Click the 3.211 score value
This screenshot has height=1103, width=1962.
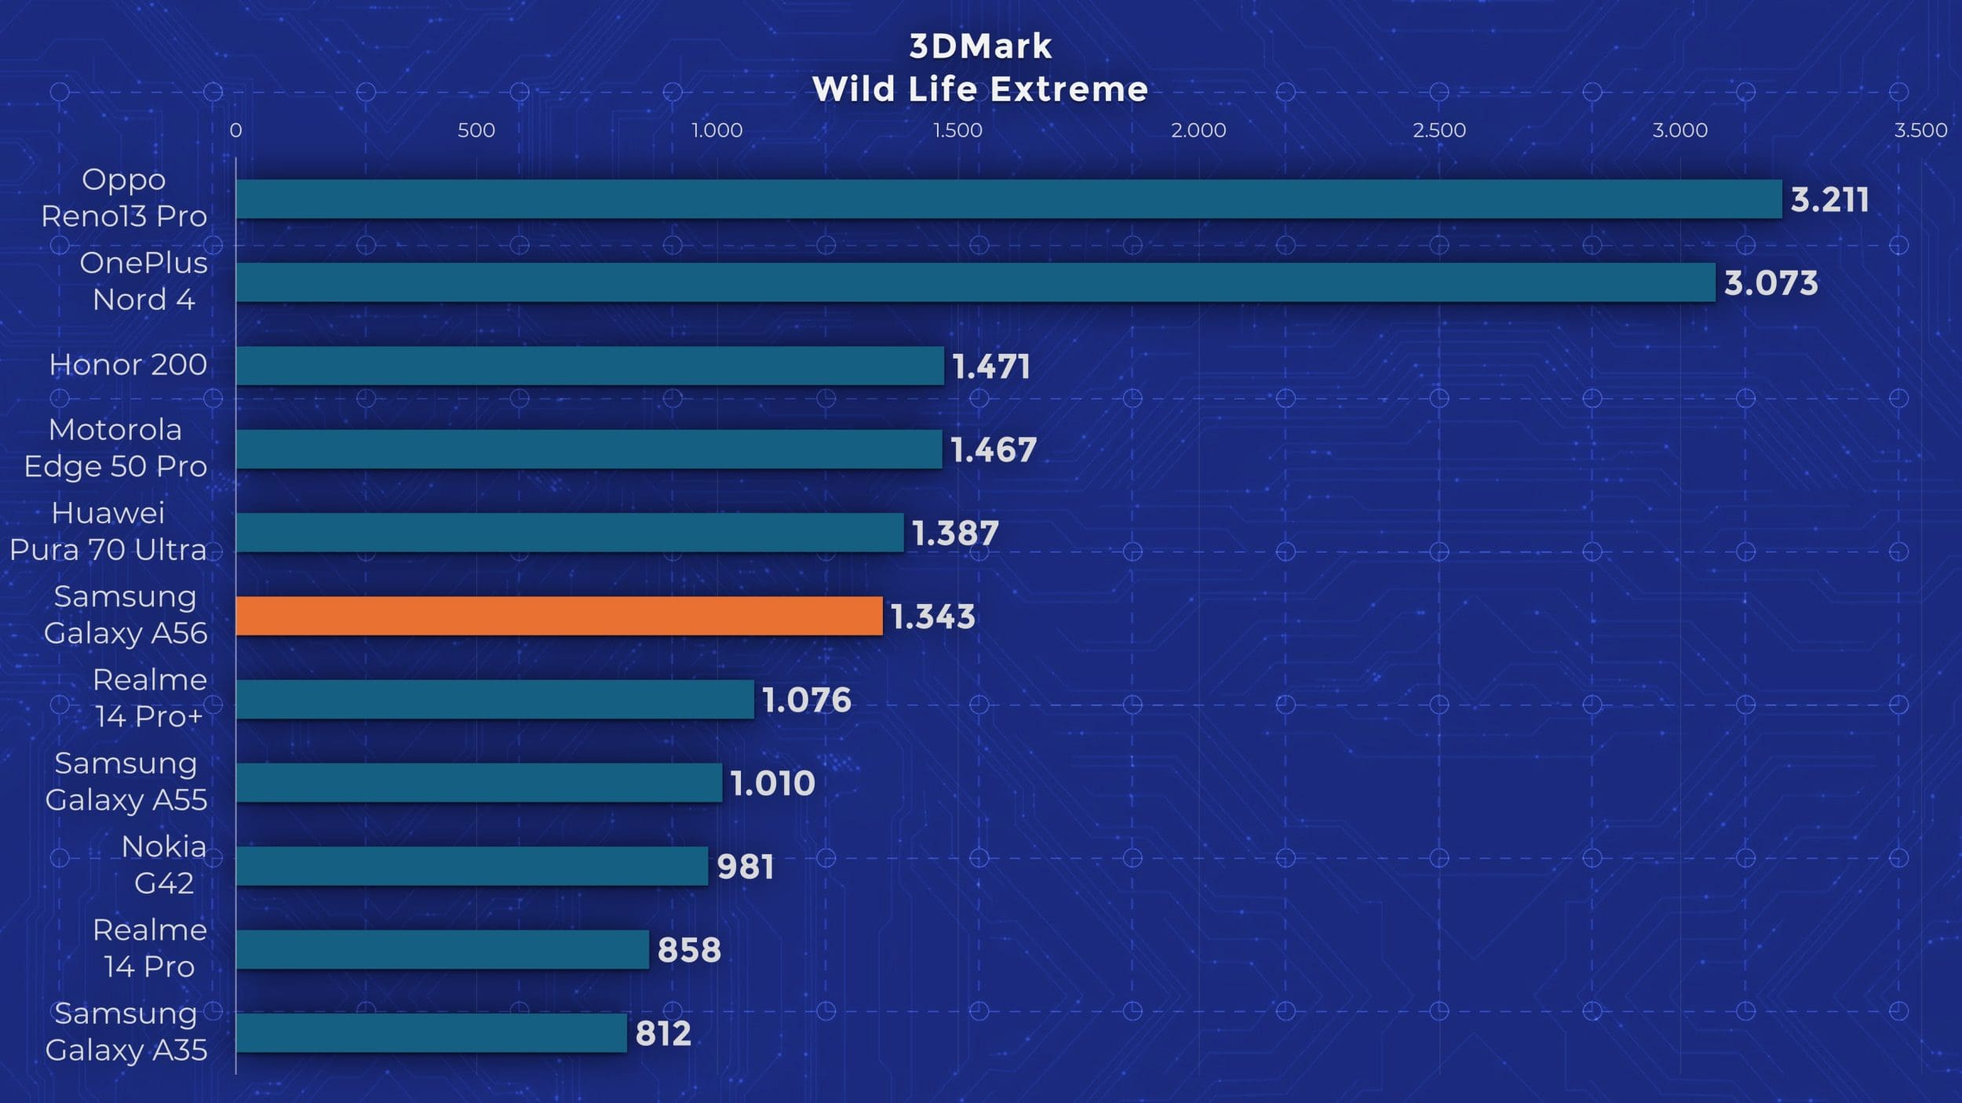click(x=1829, y=199)
